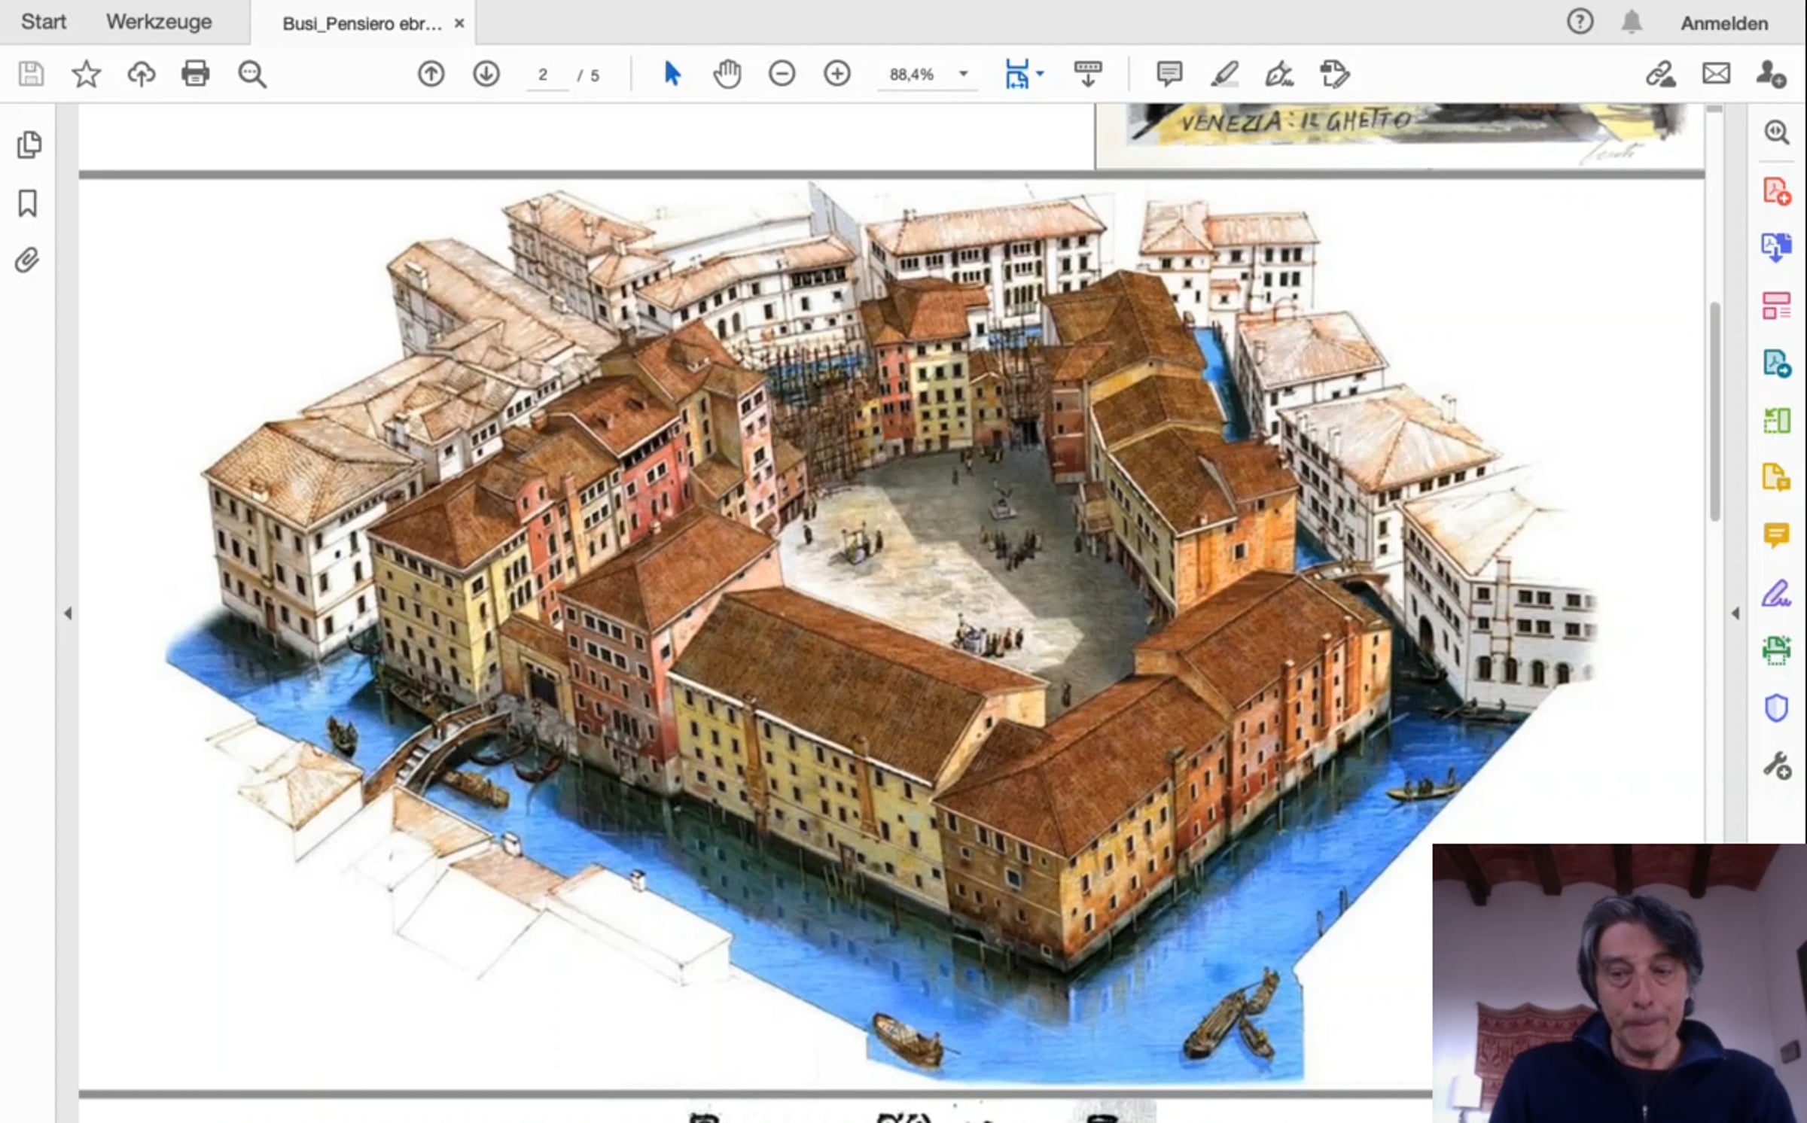Click the 88,4% zoom value field
This screenshot has height=1123, width=1807.
912,75
